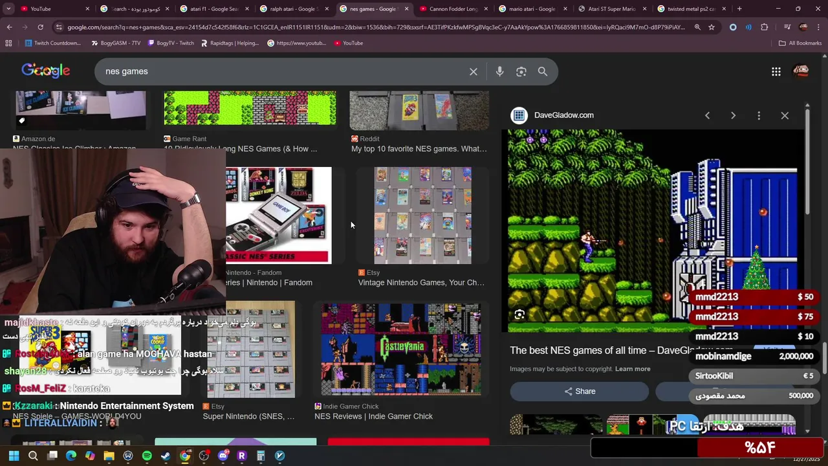Open the Etsy Super Nintendo cartridges thumbnail
The image size is (828, 466).
(251, 349)
